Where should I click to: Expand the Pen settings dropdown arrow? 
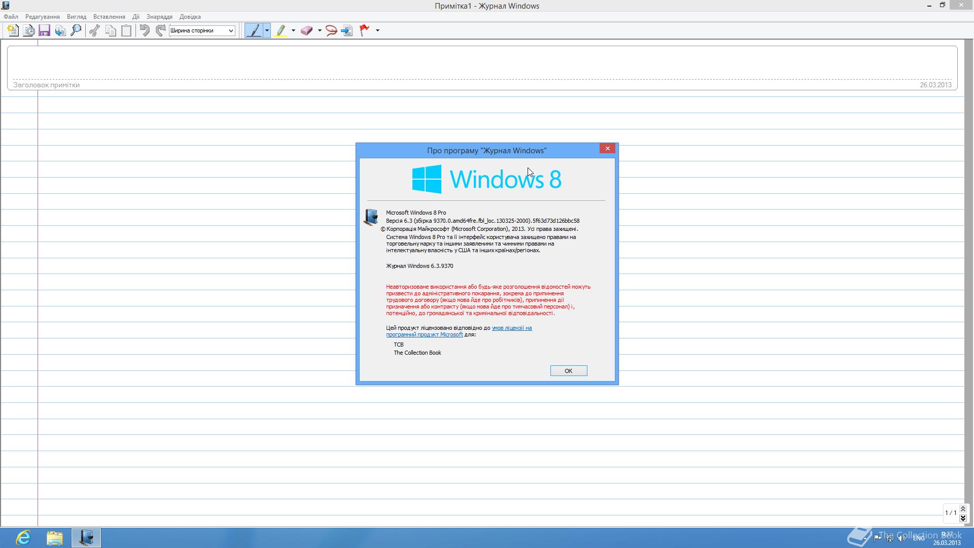tap(267, 30)
